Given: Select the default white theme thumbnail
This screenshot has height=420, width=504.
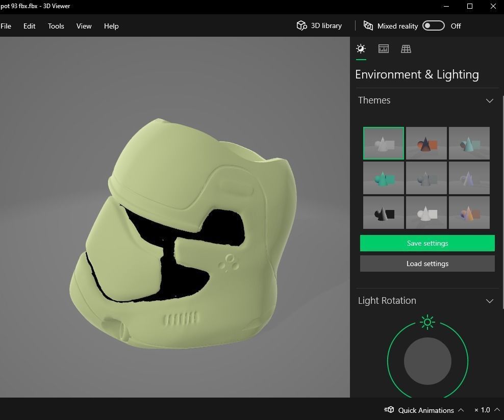Looking at the screenshot, I should coord(384,143).
